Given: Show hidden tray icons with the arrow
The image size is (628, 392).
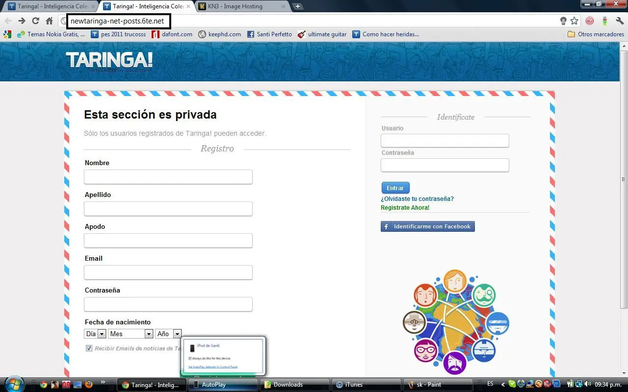Looking at the screenshot, I should point(502,385).
